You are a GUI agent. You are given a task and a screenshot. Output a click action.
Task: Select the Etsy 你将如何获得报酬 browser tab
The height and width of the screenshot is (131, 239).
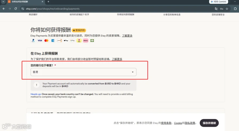point(25,2)
